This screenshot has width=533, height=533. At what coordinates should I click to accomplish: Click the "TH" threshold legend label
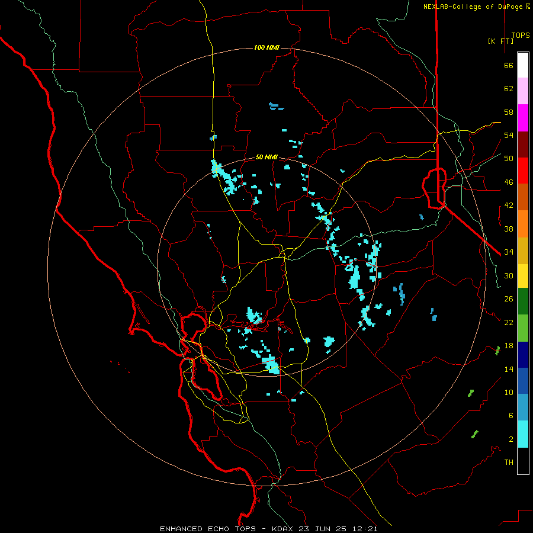pos(509,463)
